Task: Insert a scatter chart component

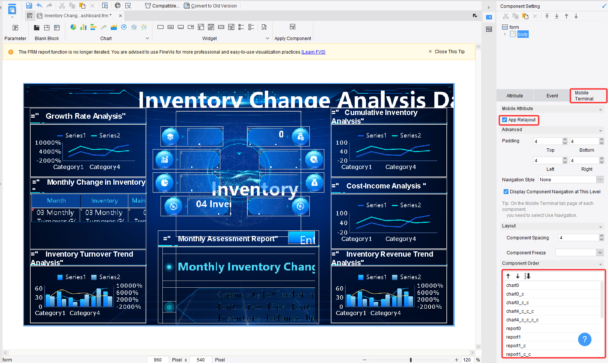Action: coord(144,27)
